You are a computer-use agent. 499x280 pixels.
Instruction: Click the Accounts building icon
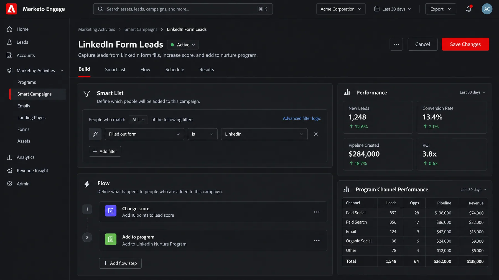click(x=10, y=55)
